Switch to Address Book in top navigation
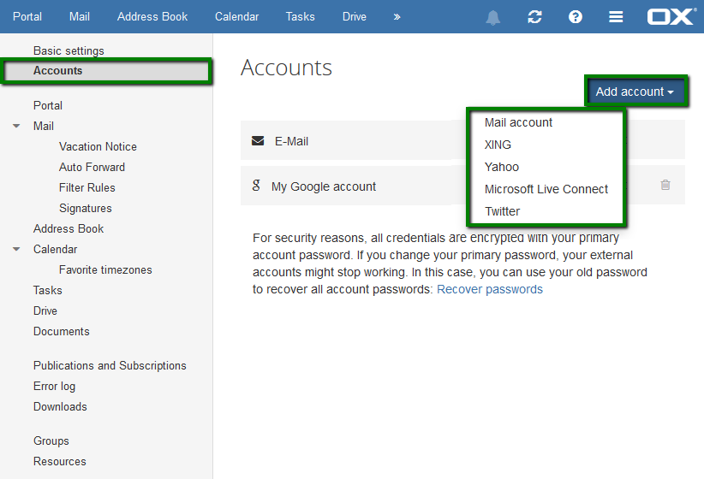Image resolution: width=704 pixels, height=479 pixels. [152, 16]
